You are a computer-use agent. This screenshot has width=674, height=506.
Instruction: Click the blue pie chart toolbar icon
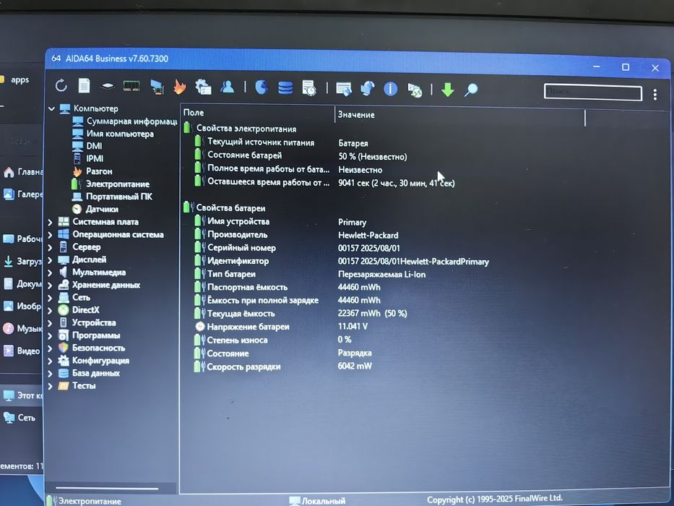(262, 87)
